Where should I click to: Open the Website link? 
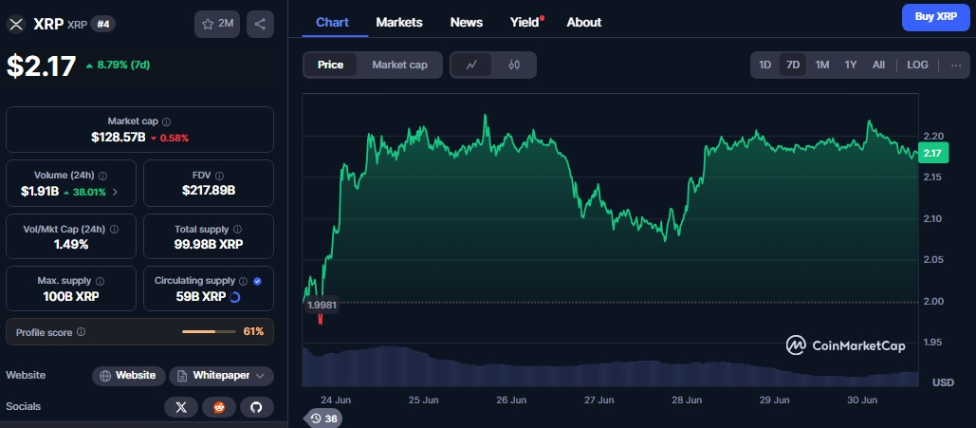128,376
